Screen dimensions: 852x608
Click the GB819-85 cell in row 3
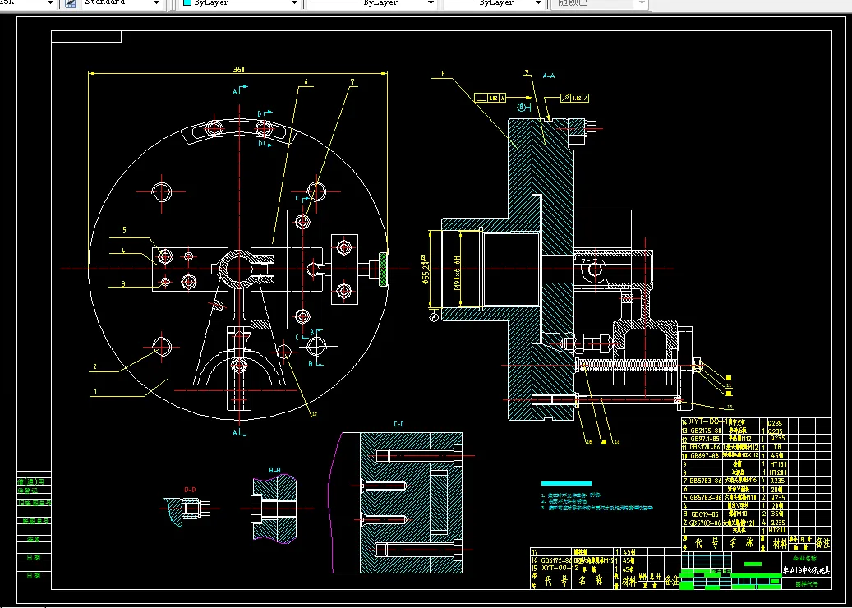tap(707, 514)
